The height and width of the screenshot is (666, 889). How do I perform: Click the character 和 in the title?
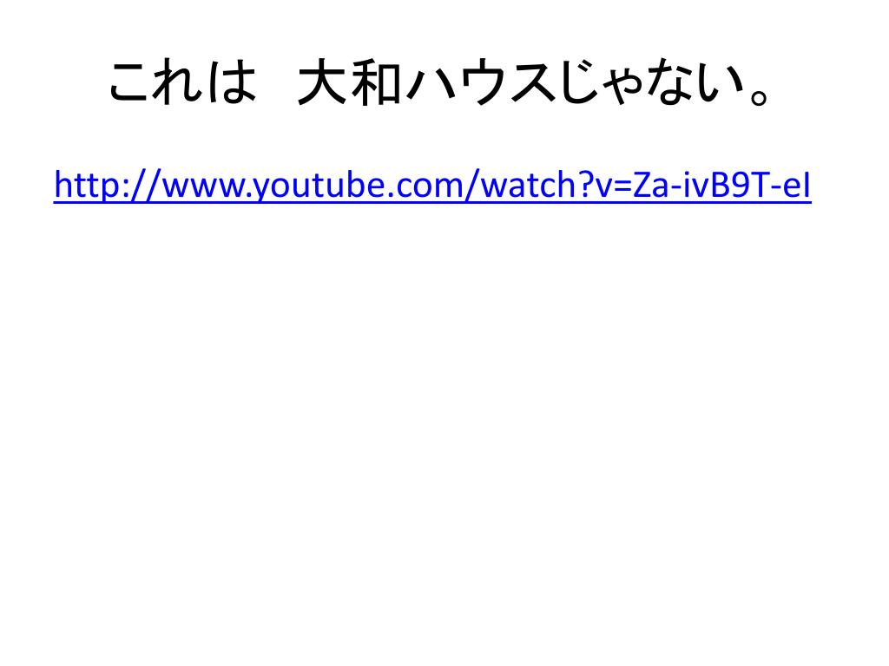coord(377,83)
